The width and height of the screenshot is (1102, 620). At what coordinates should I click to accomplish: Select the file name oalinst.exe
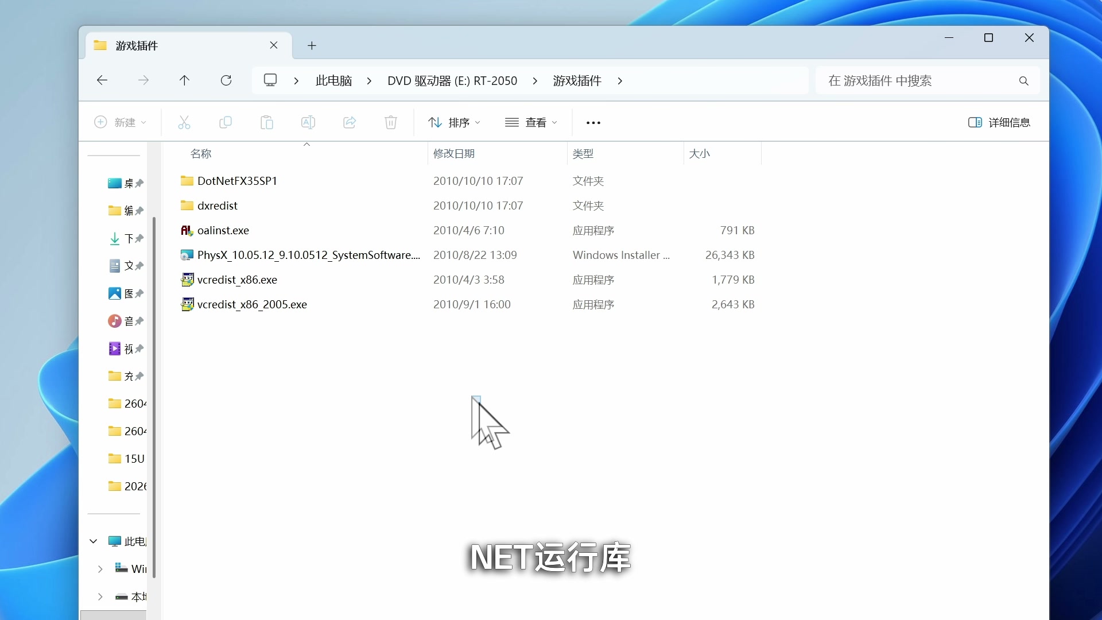pyautogui.click(x=223, y=230)
